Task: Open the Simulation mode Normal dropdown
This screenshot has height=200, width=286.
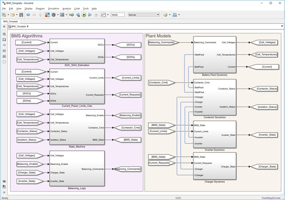Action: coord(144,15)
